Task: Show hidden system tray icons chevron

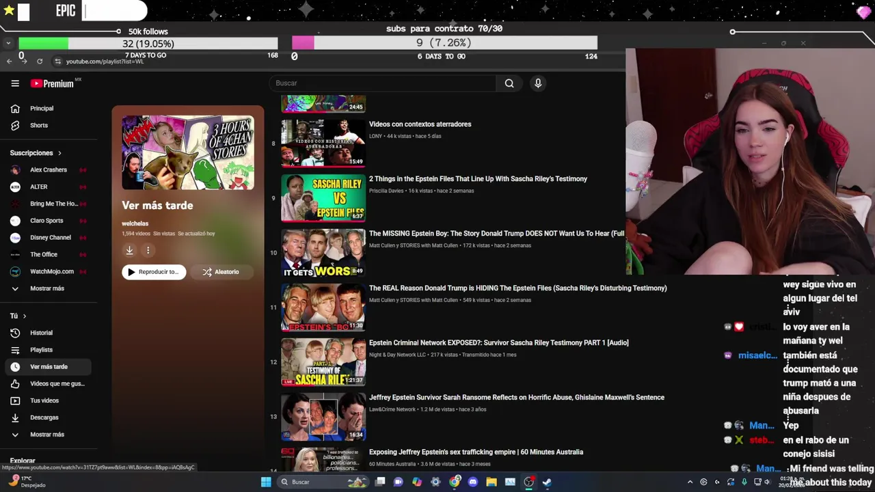Action: pos(690,482)
